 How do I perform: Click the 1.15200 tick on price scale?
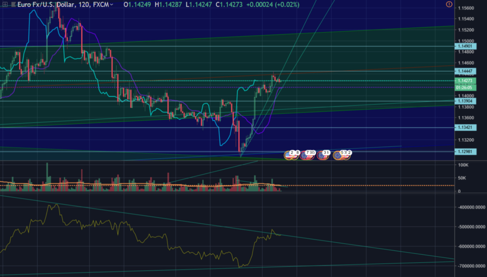point(466,30)
